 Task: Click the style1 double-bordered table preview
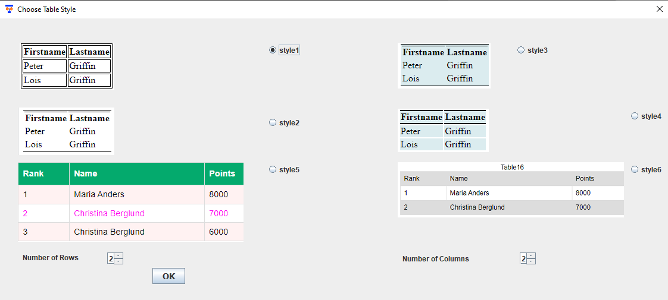(67, 66)
